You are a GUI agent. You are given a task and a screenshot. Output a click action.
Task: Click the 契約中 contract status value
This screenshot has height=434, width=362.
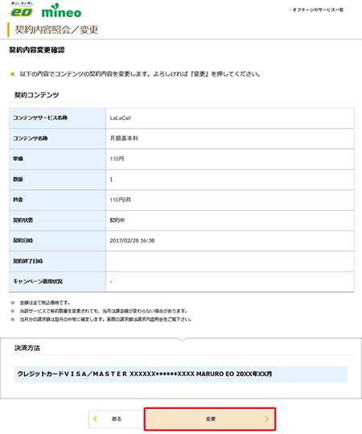[117, 221]
